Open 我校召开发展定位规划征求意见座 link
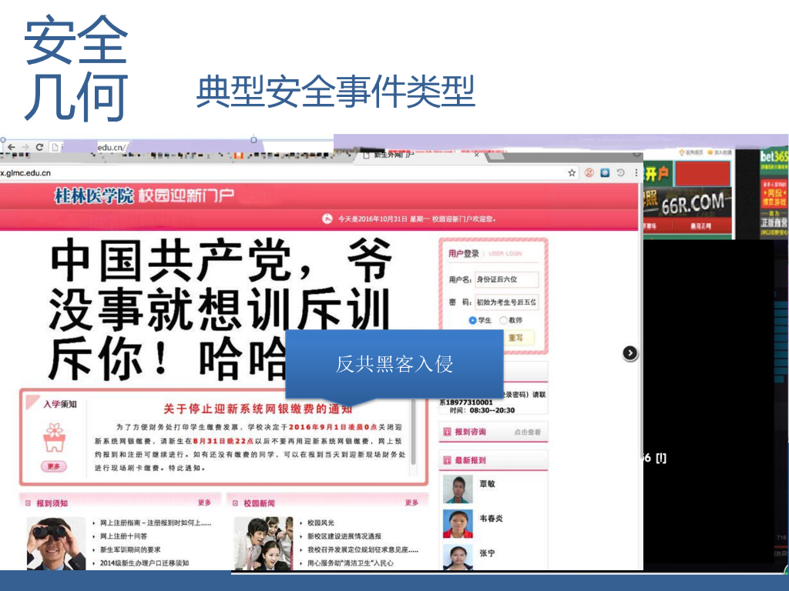Viewport: 789px width, 591px height. (363, 549)
